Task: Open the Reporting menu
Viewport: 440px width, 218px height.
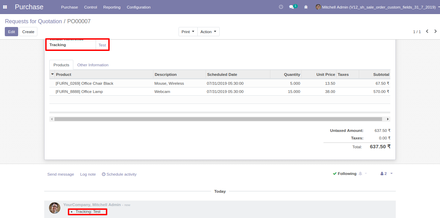Action: [x=112, y=7]
